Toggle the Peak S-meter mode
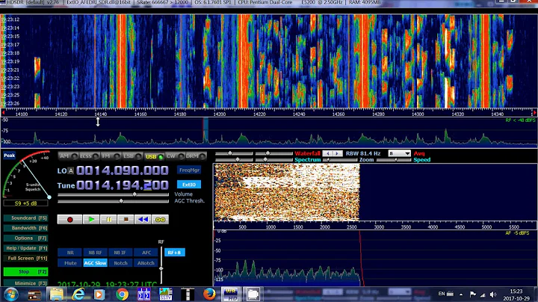The height and width of the screenshot is (302, 538). pos(9,155)
